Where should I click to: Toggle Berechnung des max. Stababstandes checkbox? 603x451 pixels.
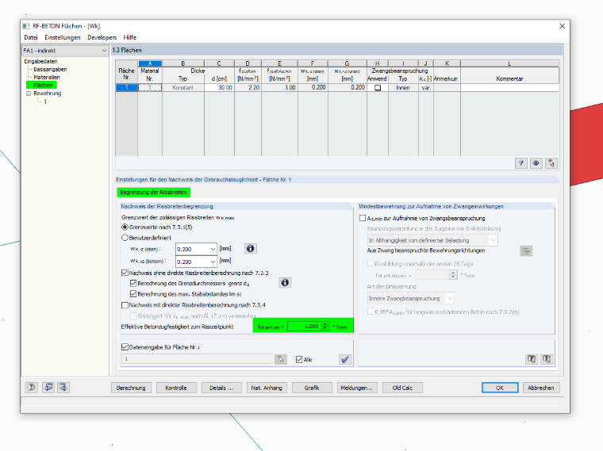point(133,294)
